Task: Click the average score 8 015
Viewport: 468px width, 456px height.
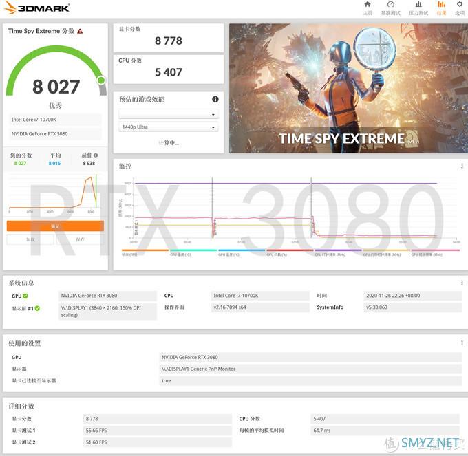Action: point(54,164)
